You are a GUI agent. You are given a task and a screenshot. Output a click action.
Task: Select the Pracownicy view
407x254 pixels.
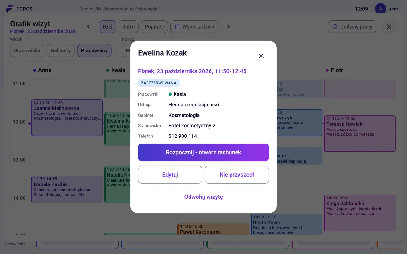tap(94, 50)
